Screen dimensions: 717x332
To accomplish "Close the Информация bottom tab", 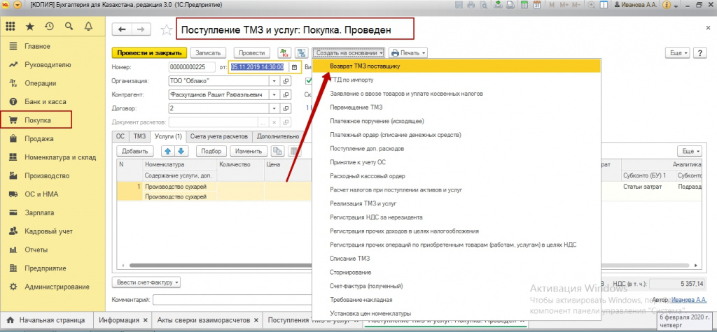I will click(x=144, y=319).
